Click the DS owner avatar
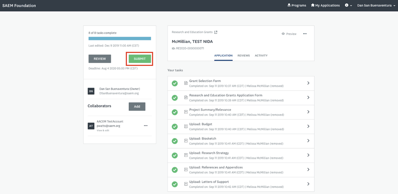This screenshot has height=194, width=398. pyautogui.click(x=91, y=91)
